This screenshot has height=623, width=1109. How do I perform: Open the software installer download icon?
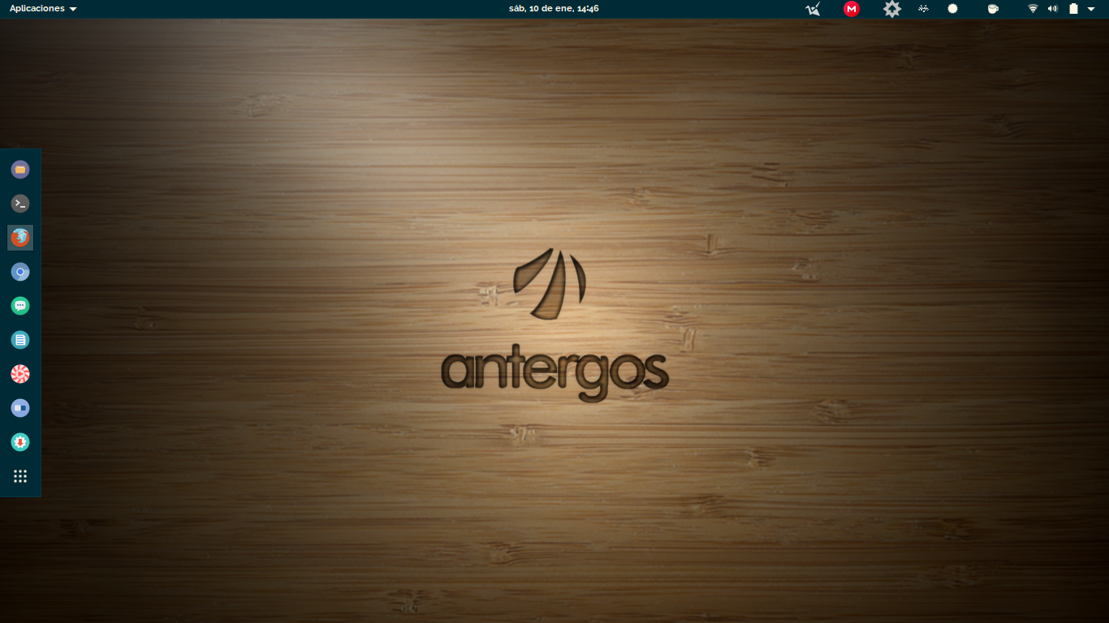(20, 442)
